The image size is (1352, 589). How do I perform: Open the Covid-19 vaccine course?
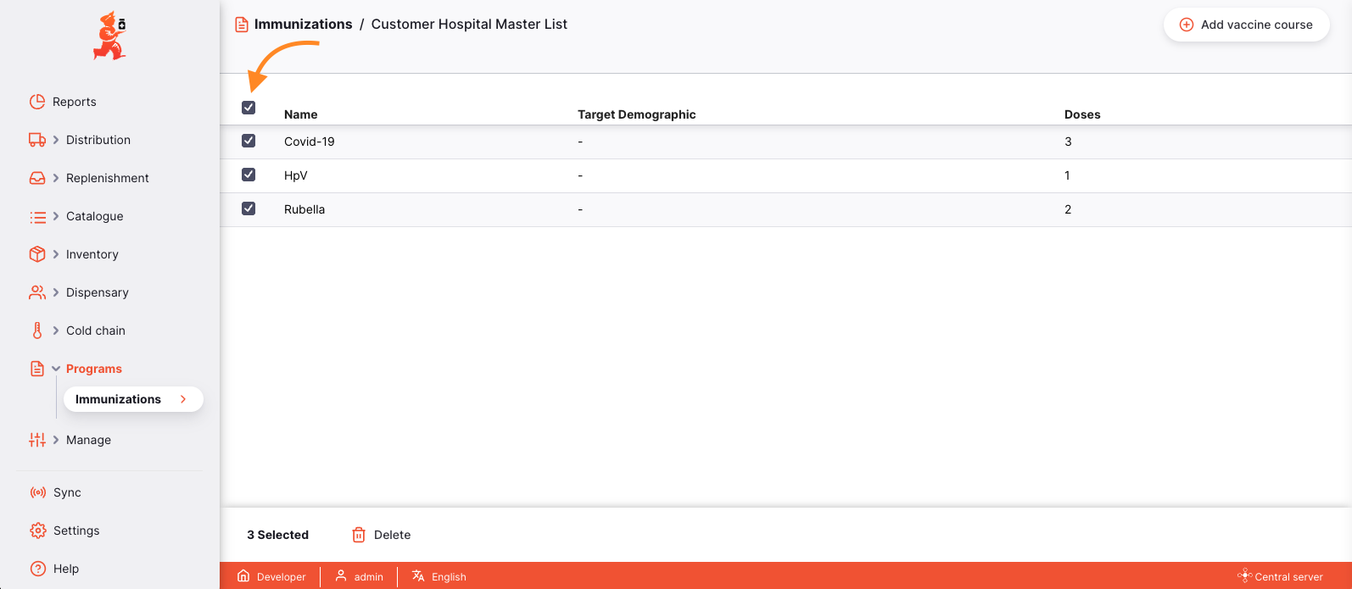pos(310,142)
